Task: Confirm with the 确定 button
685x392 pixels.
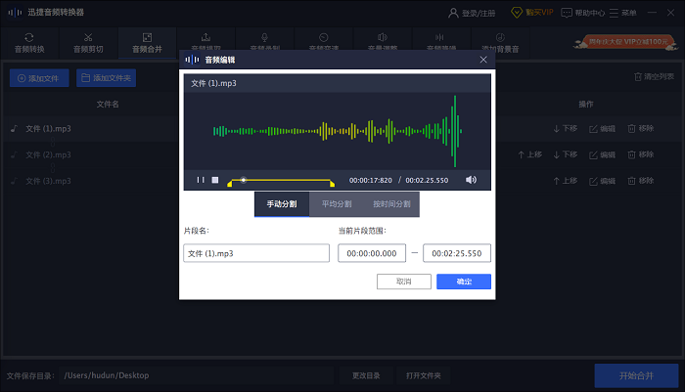Action: point(464,282)
